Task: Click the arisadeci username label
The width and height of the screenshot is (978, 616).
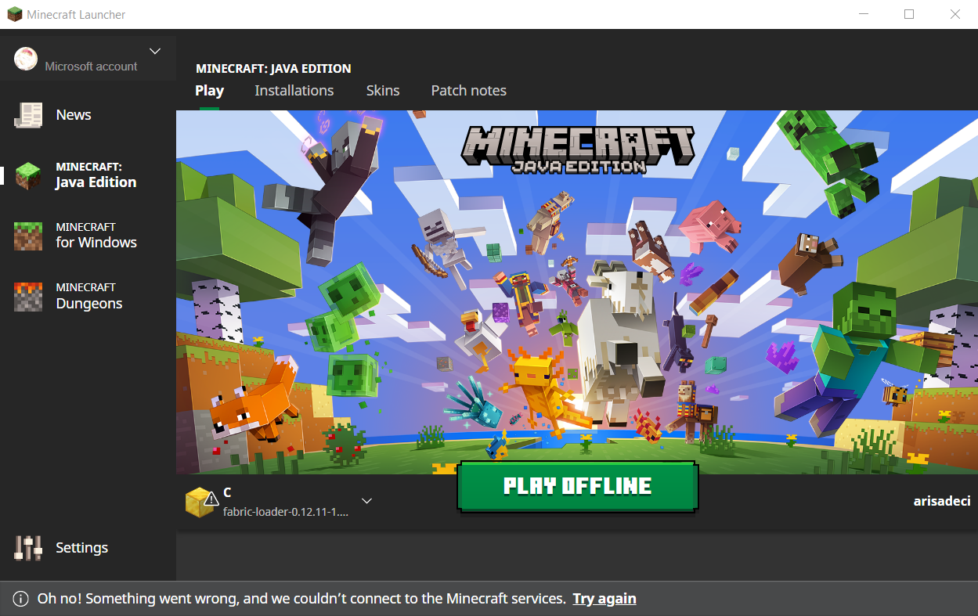Action: (x=942, y=501)
